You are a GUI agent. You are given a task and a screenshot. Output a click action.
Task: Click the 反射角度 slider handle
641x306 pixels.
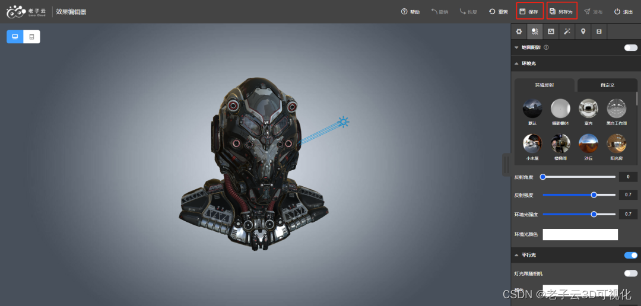point(543,177)
